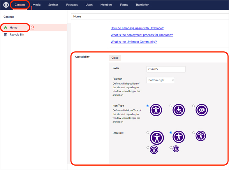Click the second largest icon size preview
The width and height of the screenshot is (229, 170).
point(179,137)
